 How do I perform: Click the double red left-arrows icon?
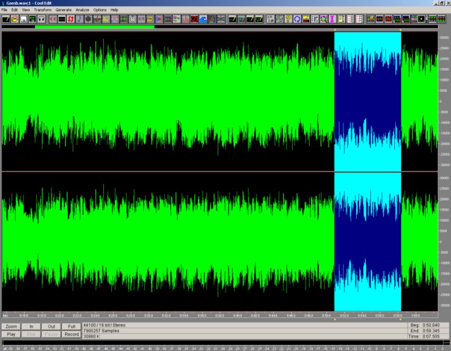pos(53,19)
